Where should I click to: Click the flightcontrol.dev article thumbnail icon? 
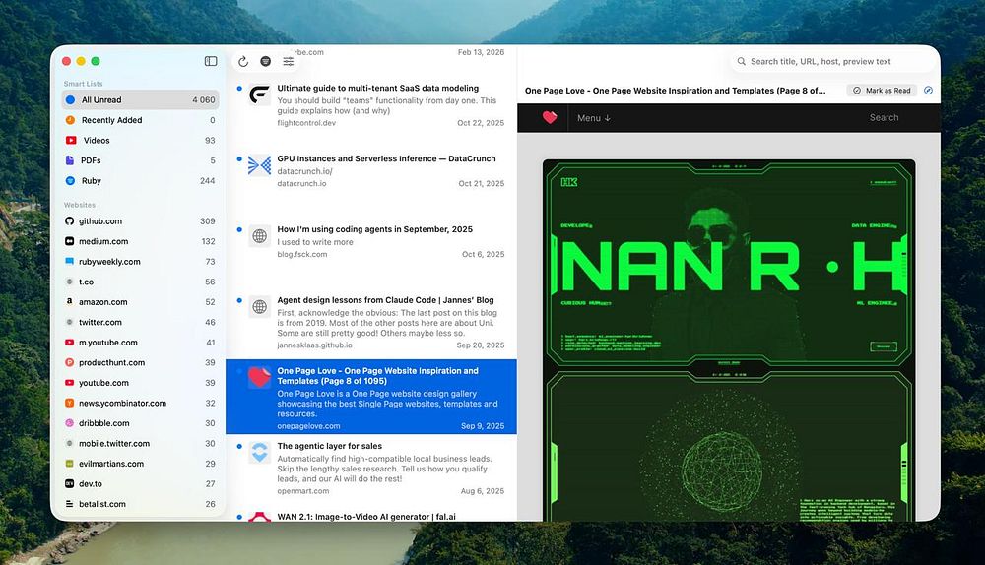pos(259,94)
